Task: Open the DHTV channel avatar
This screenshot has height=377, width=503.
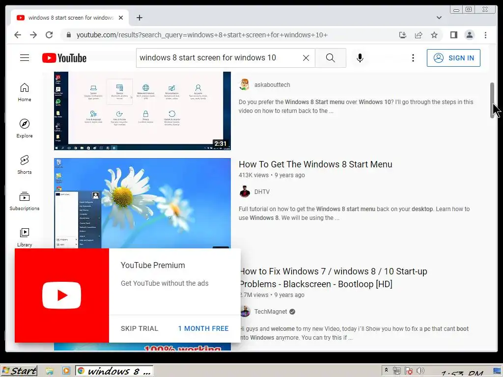Action: click(245, 192)
